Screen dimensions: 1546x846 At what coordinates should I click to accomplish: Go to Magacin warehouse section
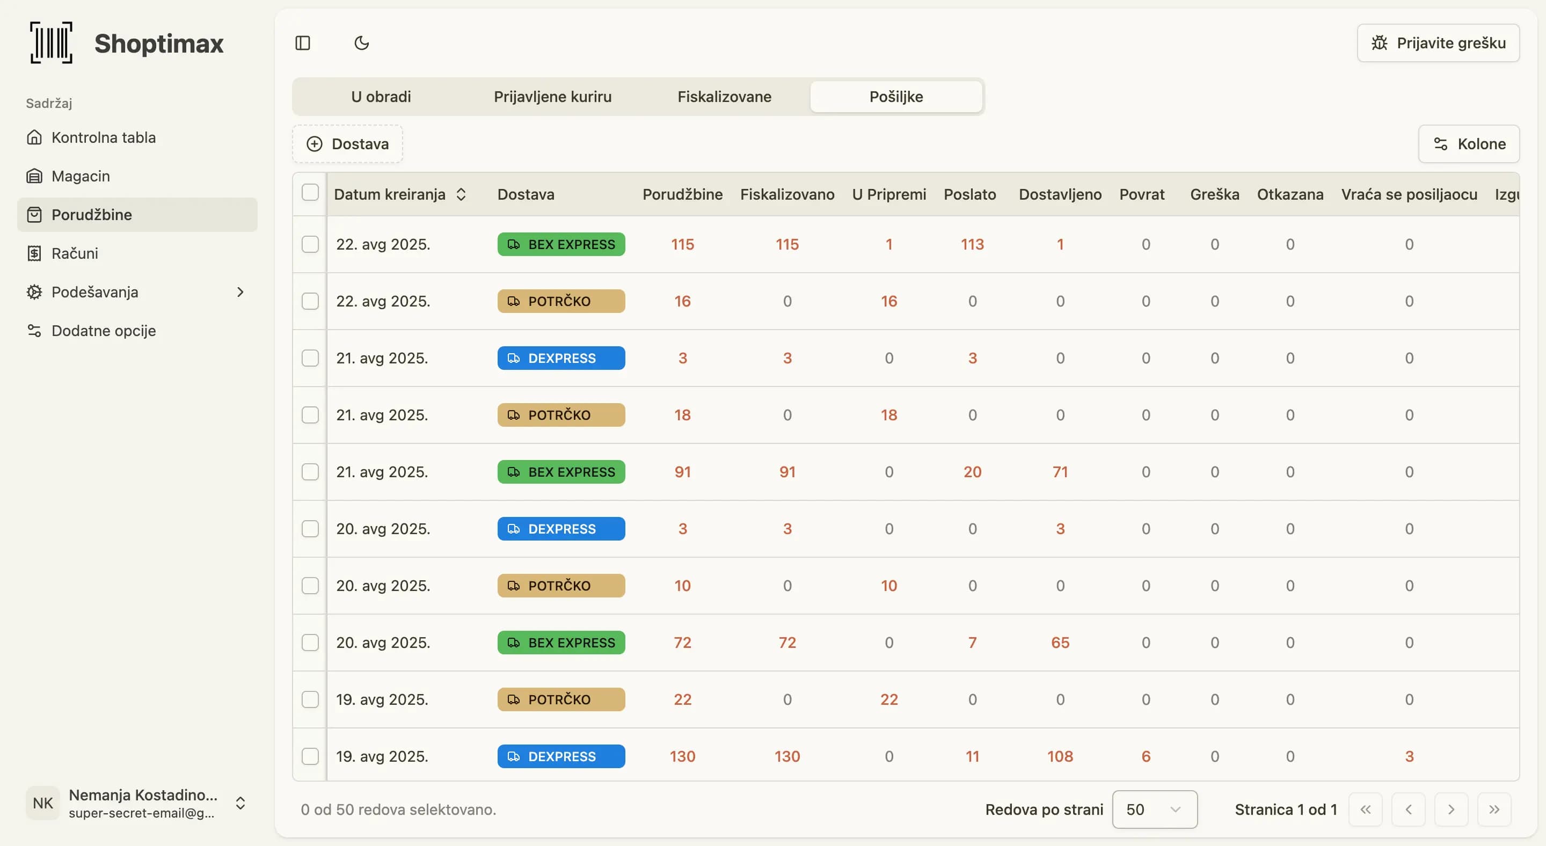point(81,176)
